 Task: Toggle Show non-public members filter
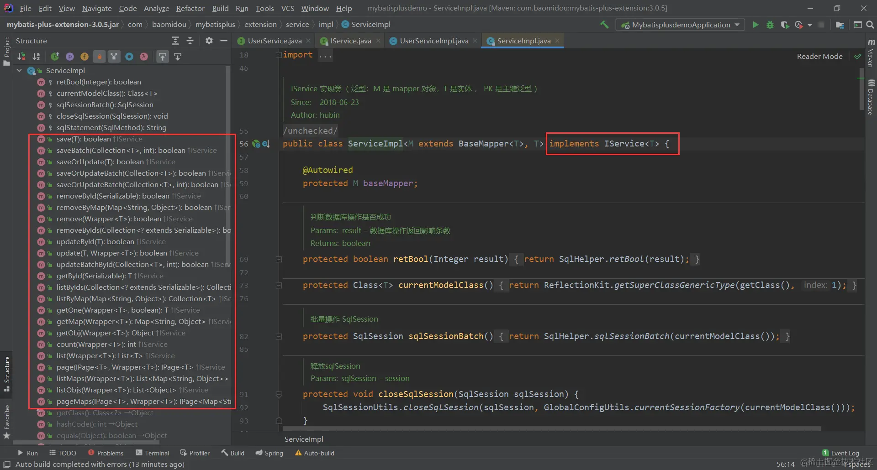[x=99, y=57]
